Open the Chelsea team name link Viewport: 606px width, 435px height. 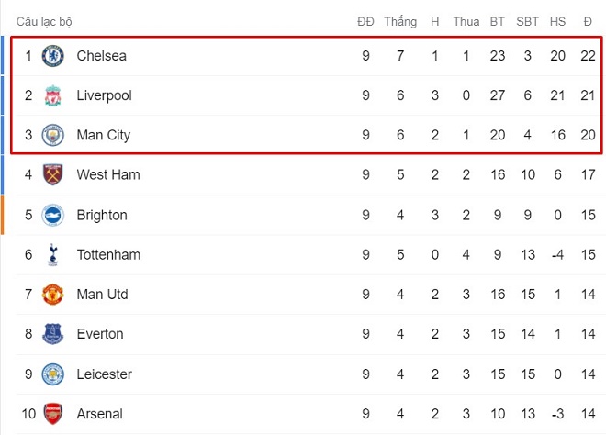101,56
